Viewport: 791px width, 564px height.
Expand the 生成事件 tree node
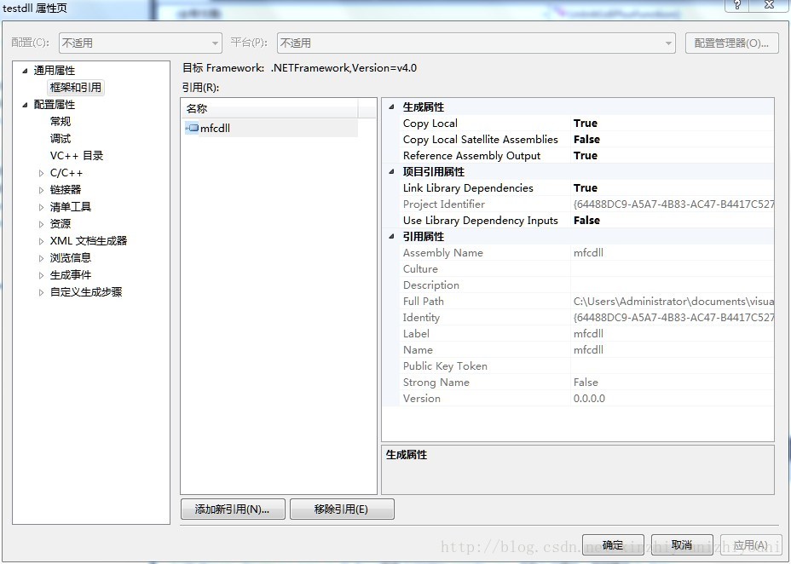point(42,275)
